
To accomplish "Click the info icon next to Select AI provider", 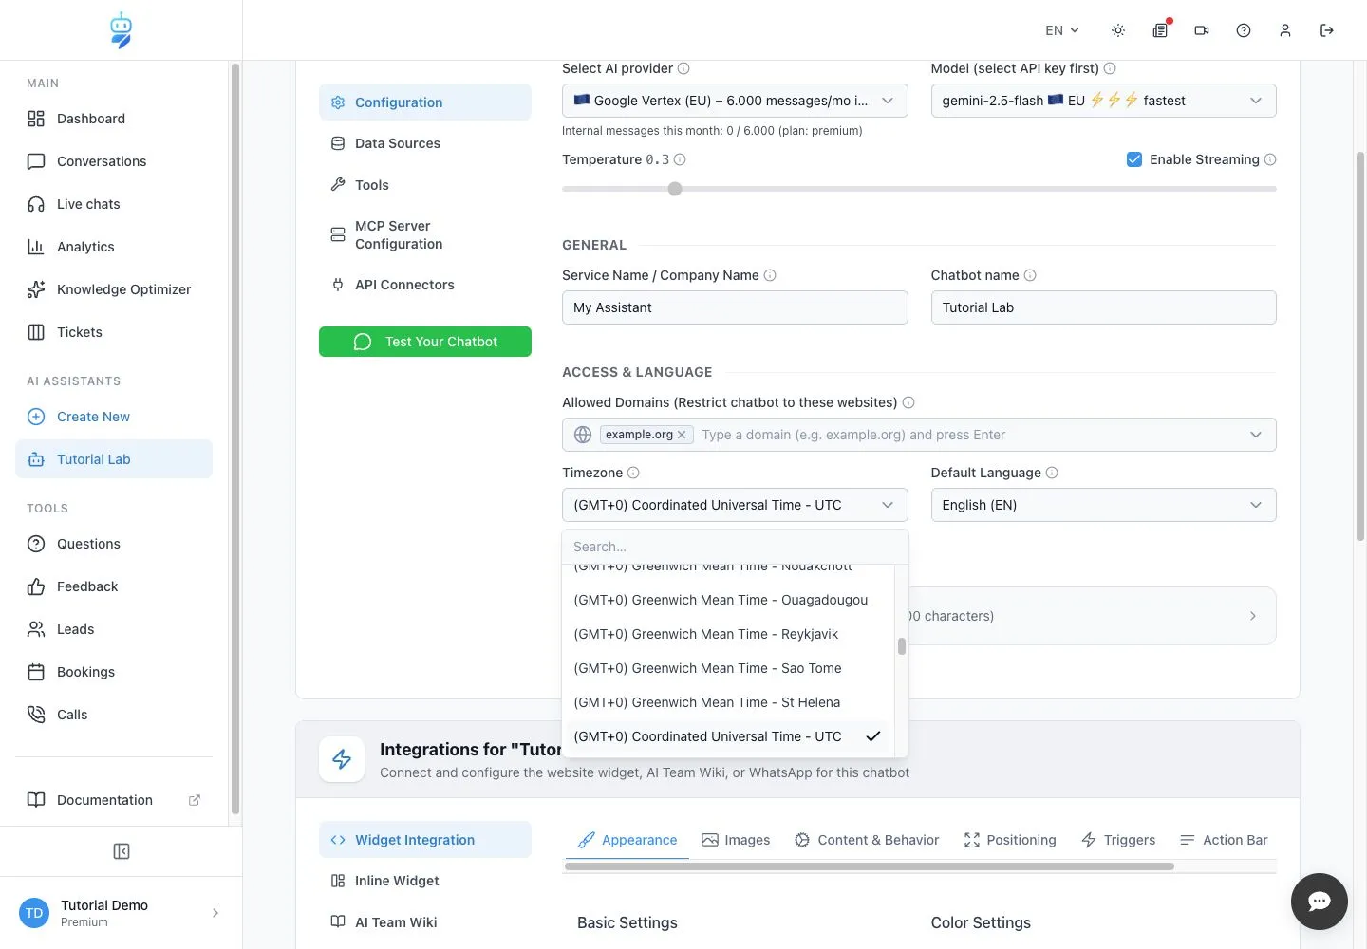I will tap(683, 68).
